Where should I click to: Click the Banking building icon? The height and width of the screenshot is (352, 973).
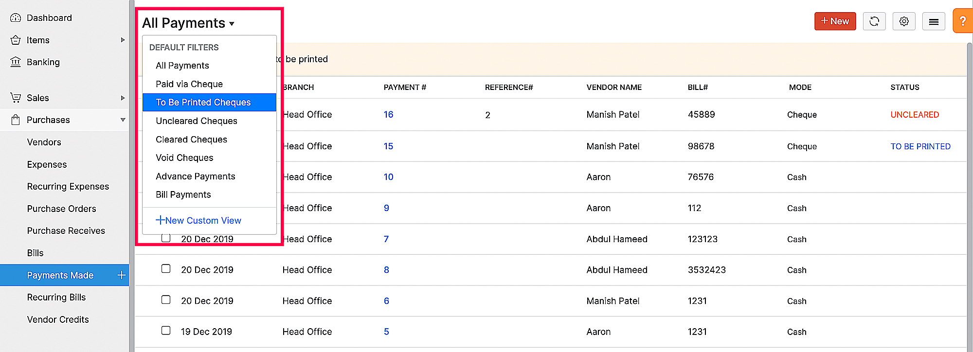pyautogui.click(x=16, y=62)
